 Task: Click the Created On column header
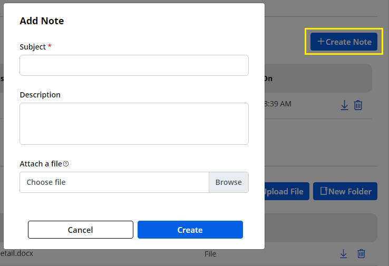point(268,78)
